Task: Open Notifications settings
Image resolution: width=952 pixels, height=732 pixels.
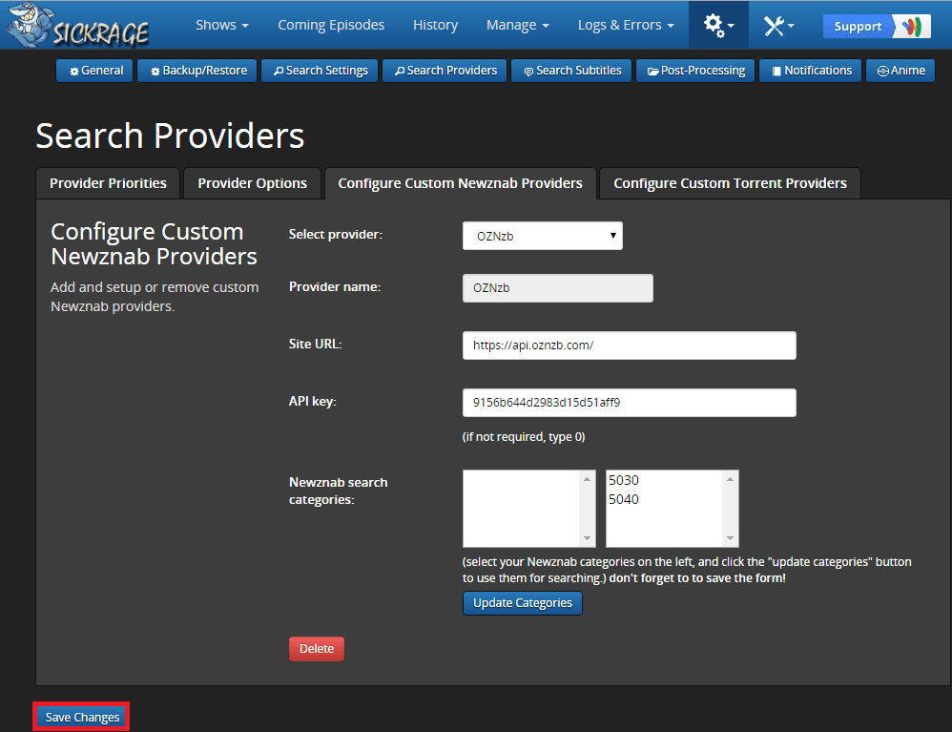Action: 810,71
